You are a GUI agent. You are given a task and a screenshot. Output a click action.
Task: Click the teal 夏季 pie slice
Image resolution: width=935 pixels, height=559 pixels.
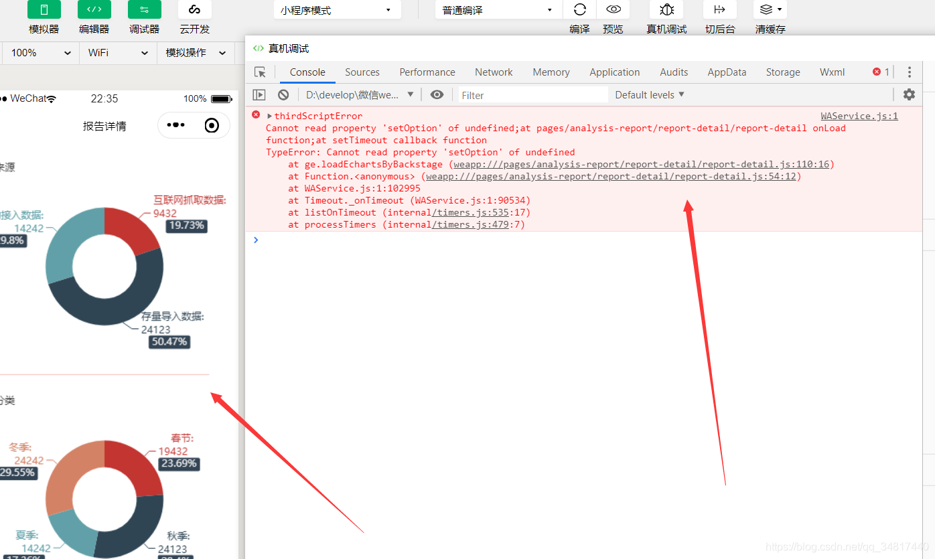point(75,534)
